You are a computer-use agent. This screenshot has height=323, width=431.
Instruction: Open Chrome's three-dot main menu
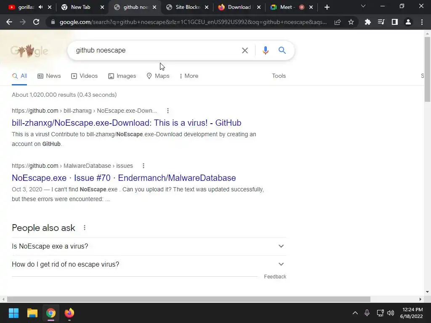[422, 22]
